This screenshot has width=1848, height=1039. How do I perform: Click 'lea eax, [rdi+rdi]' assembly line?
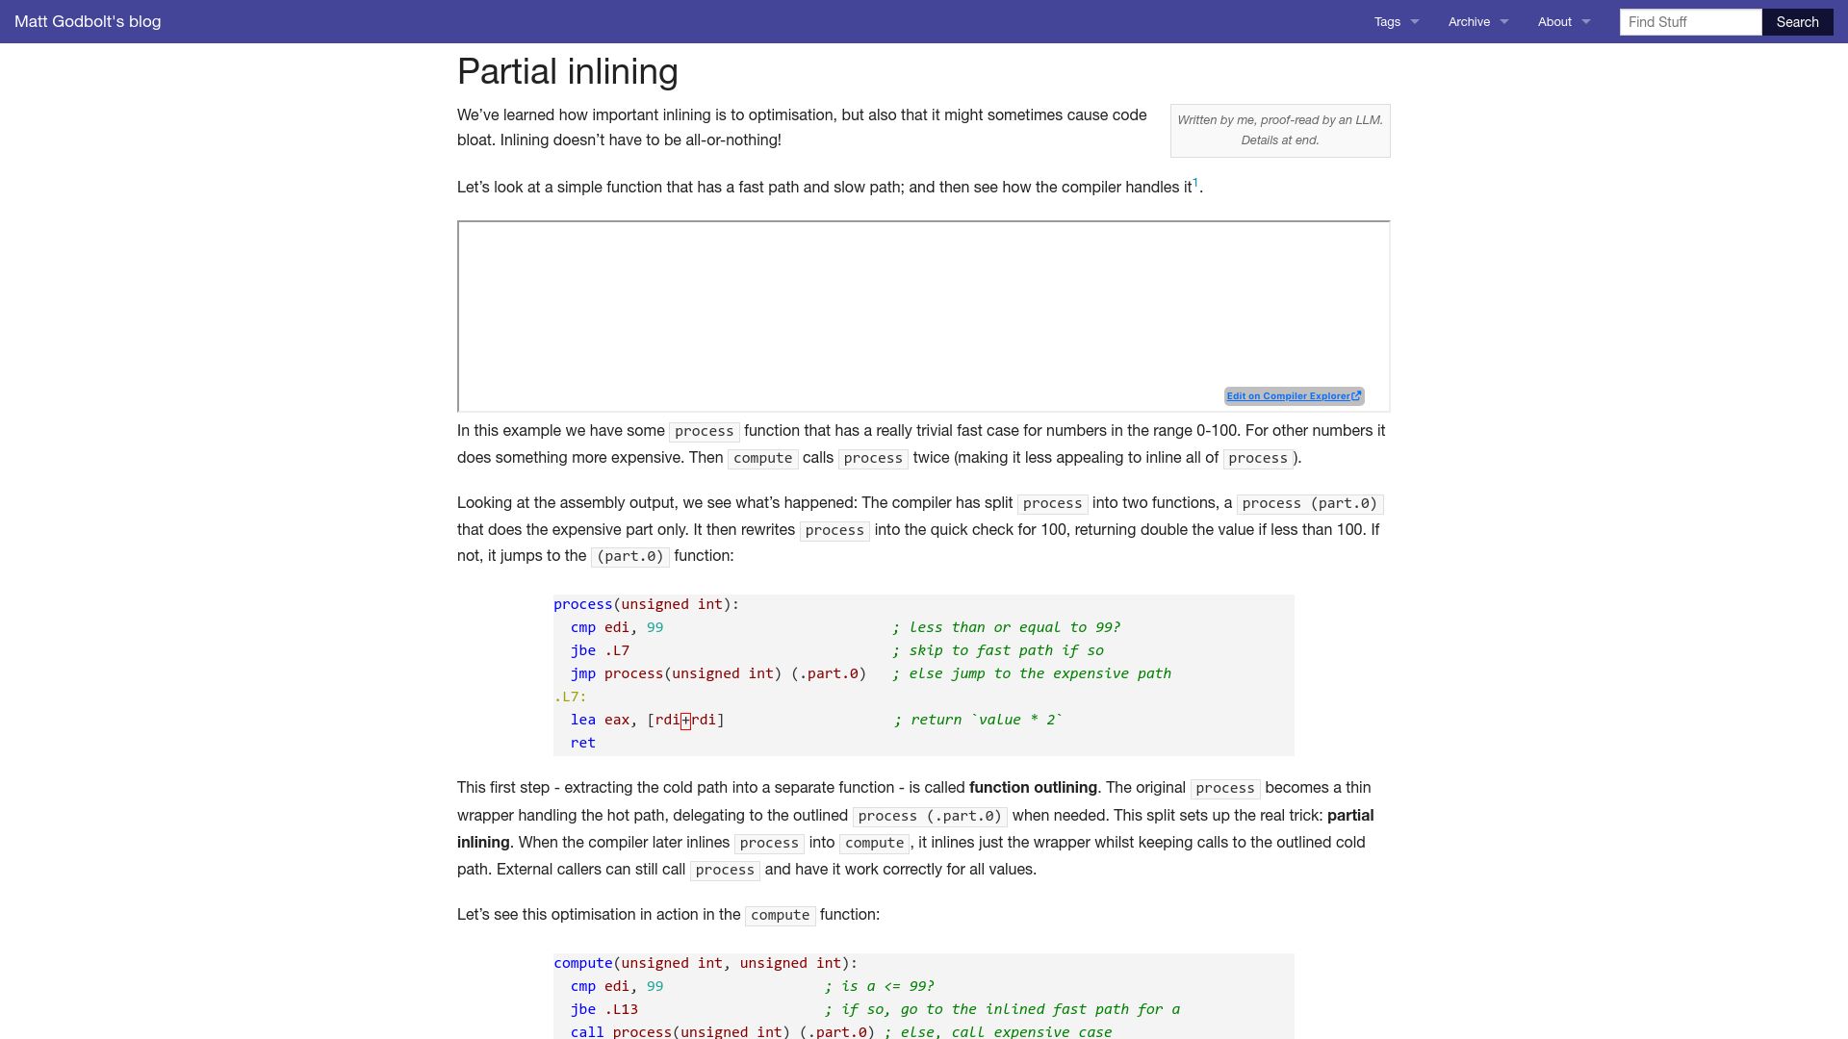click(x=647, y=720)
